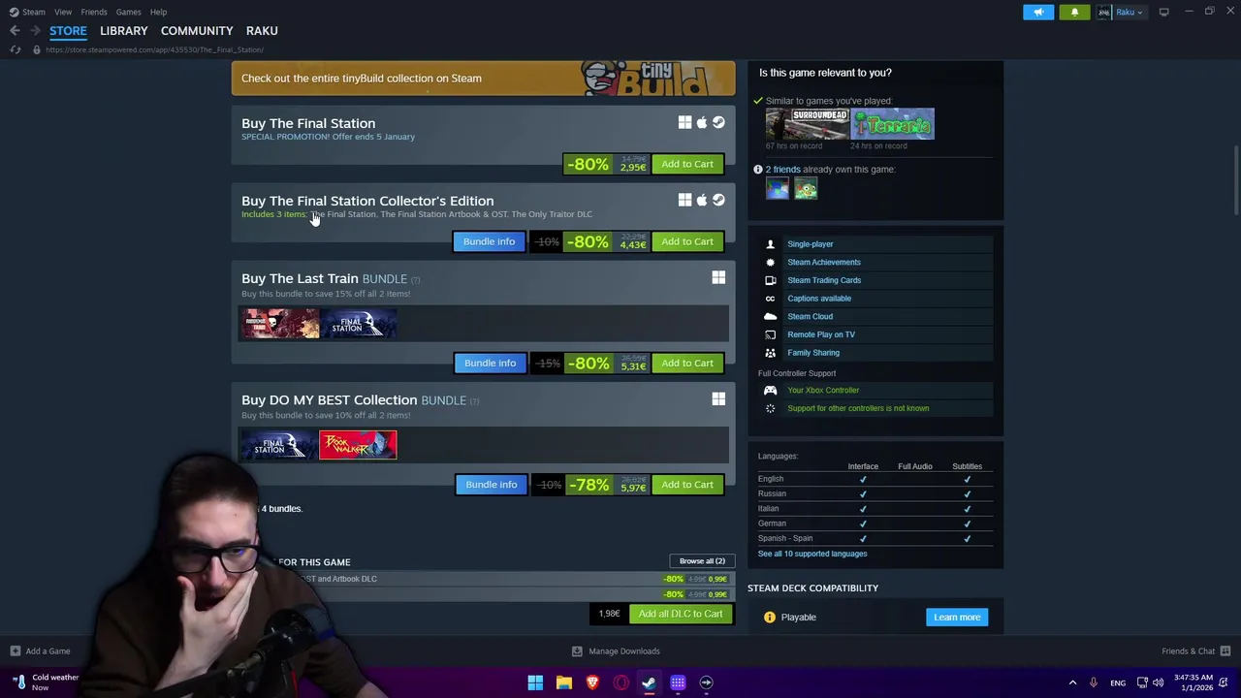
Task: Open Bundle info for DO MY BEST Collection
Action: pyautogui.click(x=492, y=484)
